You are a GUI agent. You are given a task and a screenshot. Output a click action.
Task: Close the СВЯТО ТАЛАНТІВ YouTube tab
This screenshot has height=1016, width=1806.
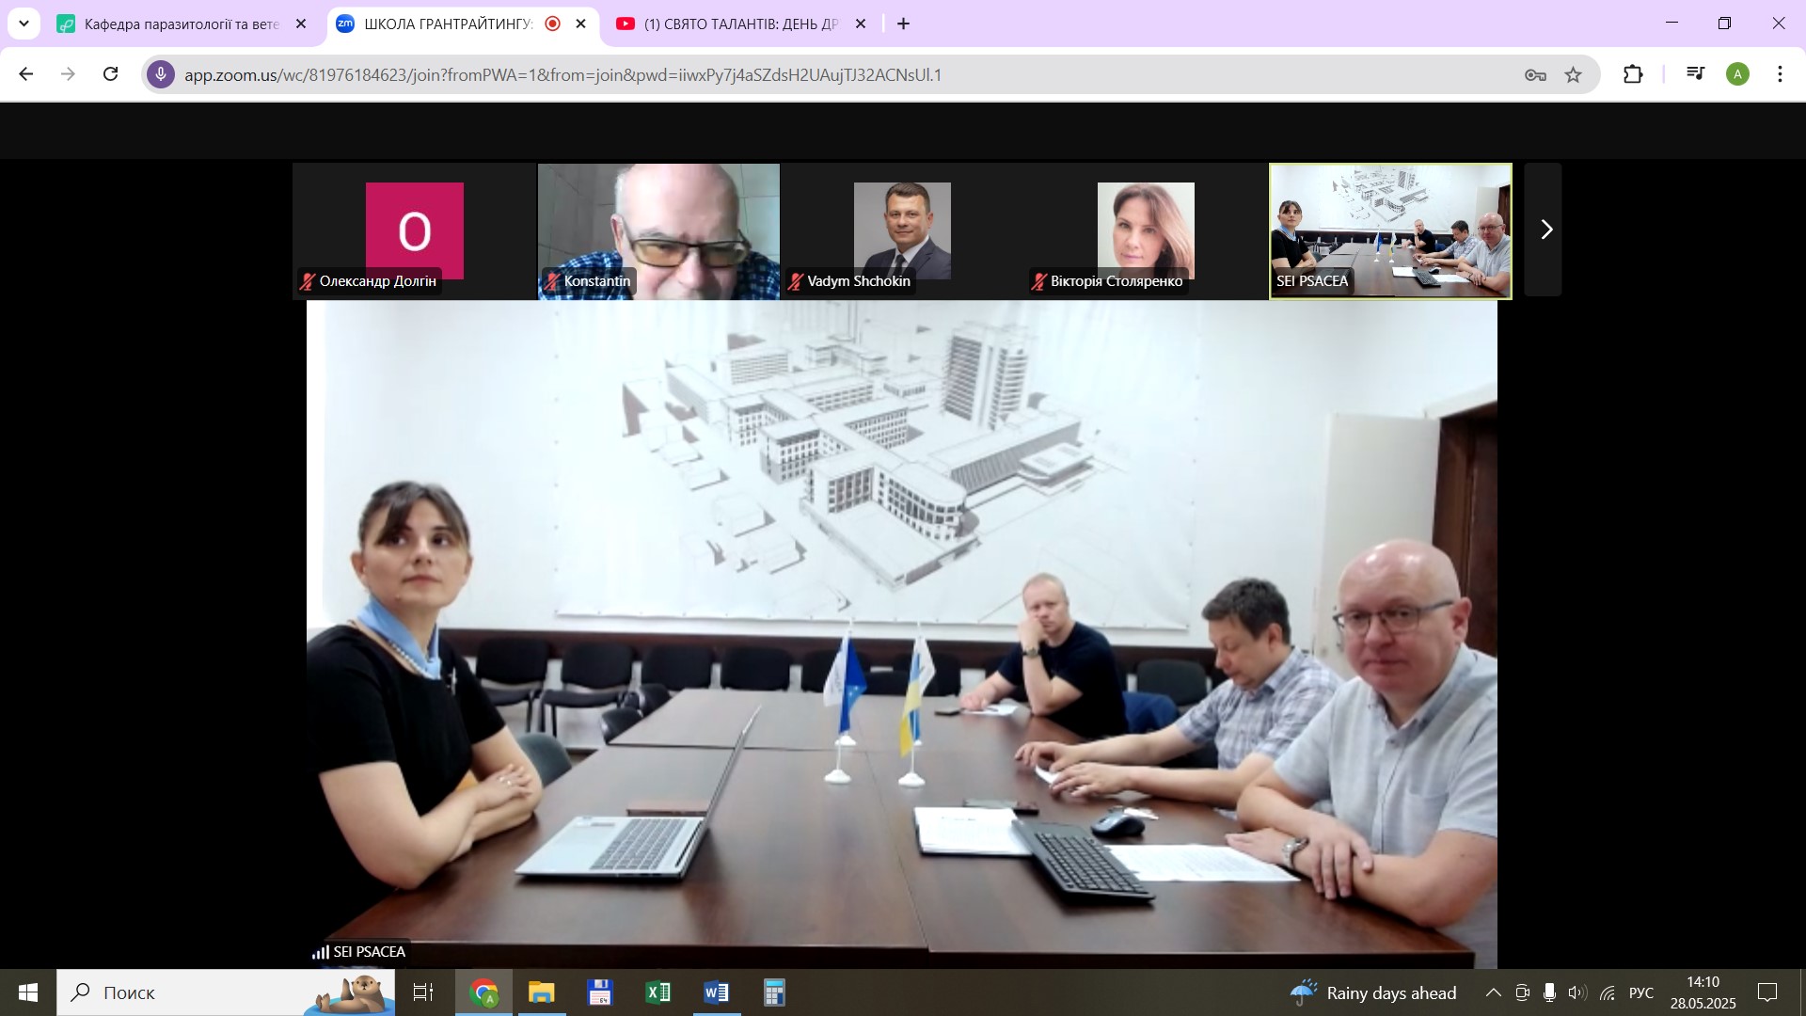pyautogui.click(x=860, y=24)
